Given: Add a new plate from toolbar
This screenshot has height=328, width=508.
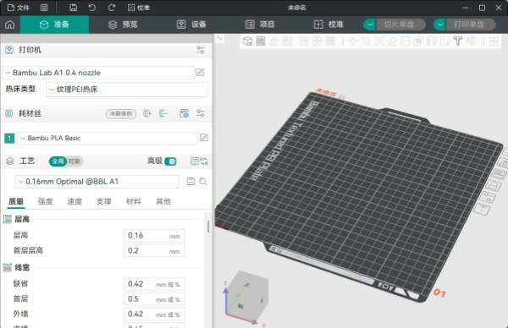Looking at the screenshot, I should [x=261, y=41].
